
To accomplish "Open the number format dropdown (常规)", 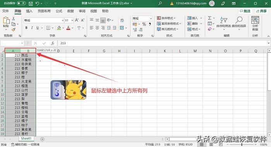I will pyautogui.click(x=151, y=18).
